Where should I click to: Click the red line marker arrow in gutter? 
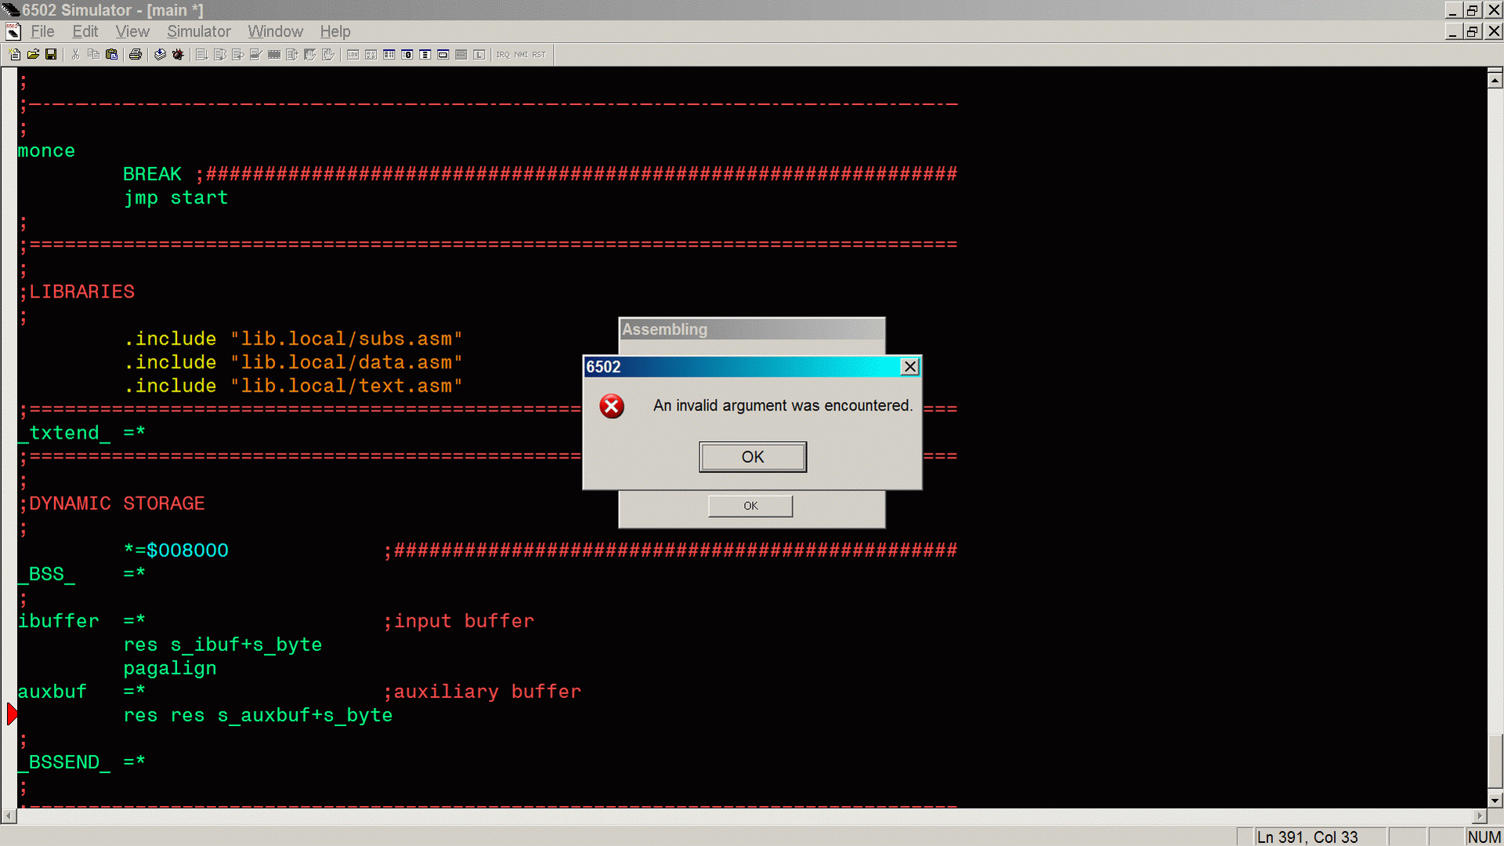point(12,714)
